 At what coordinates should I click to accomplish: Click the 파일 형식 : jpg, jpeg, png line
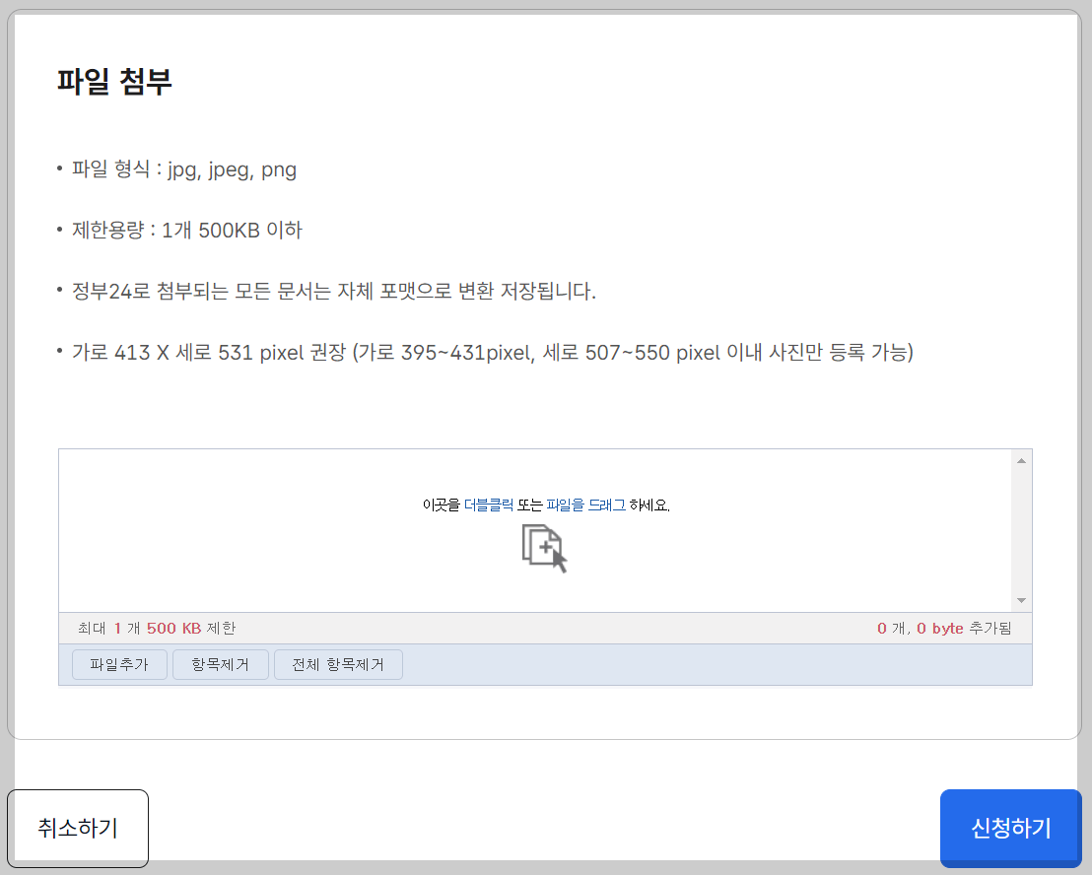pyautogui.click(x=184, y=169)
